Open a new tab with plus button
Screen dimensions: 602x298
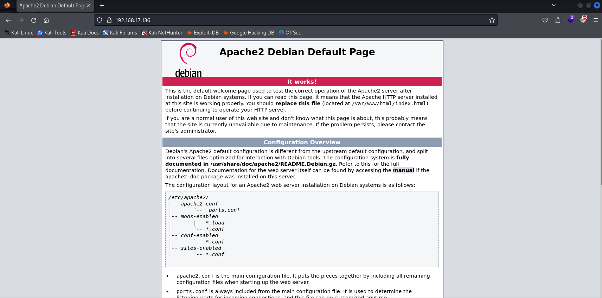click(102, 6)
